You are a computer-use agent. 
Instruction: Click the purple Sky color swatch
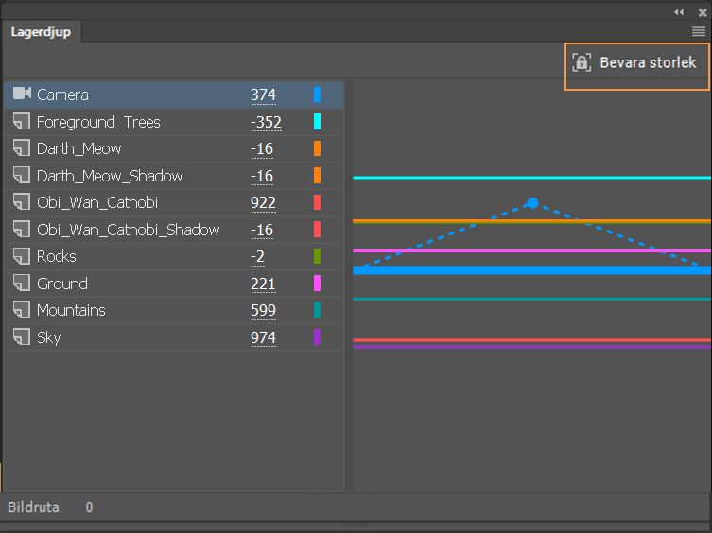pos(318,336)
